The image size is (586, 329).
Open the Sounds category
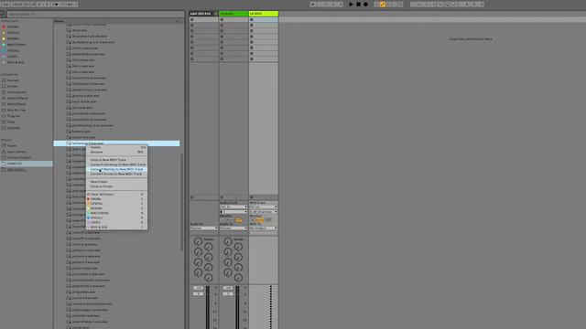(13, 80)
